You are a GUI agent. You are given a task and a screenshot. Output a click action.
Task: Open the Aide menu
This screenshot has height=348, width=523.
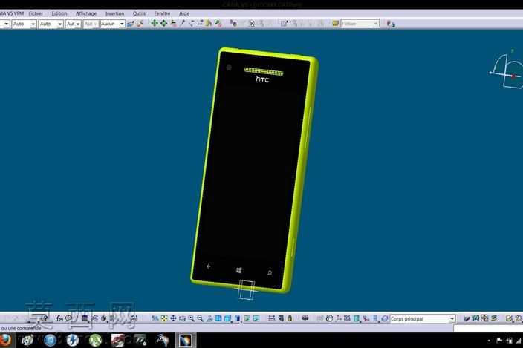(x=184, y=13)
